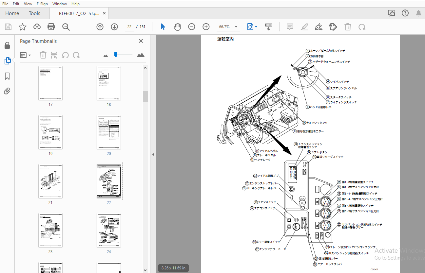Image resolution: width=425 pixels, height=273 pixels.
Task: Rotate thumbnail pages counterclockwise
Action: point(65,55)
